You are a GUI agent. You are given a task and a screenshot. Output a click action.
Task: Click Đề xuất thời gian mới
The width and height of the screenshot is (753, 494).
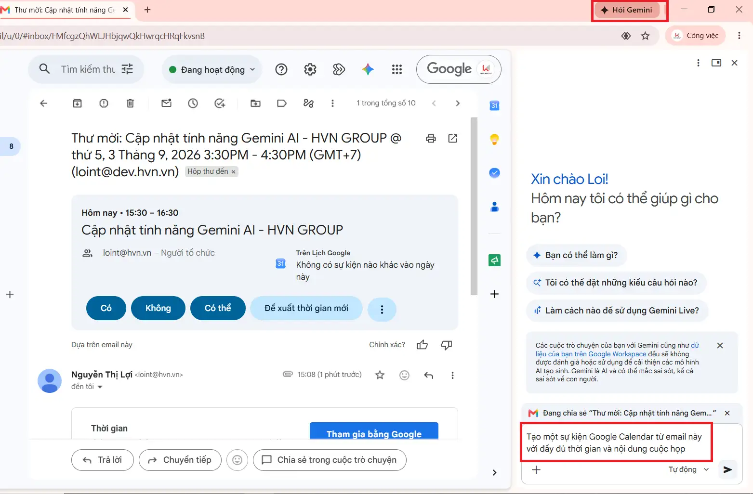tap(306, 308)
